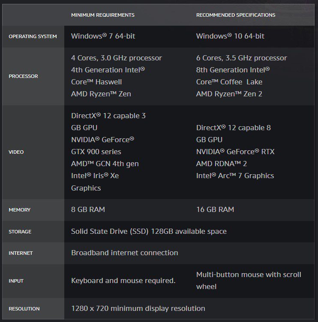Click the Windows 7 64-bit cell
318x322 pixels.
[103, 36]
